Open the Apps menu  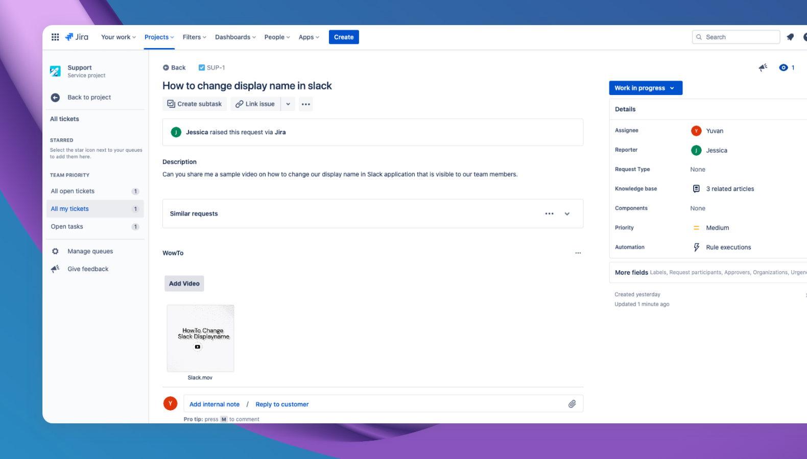[x=309, y=37]
